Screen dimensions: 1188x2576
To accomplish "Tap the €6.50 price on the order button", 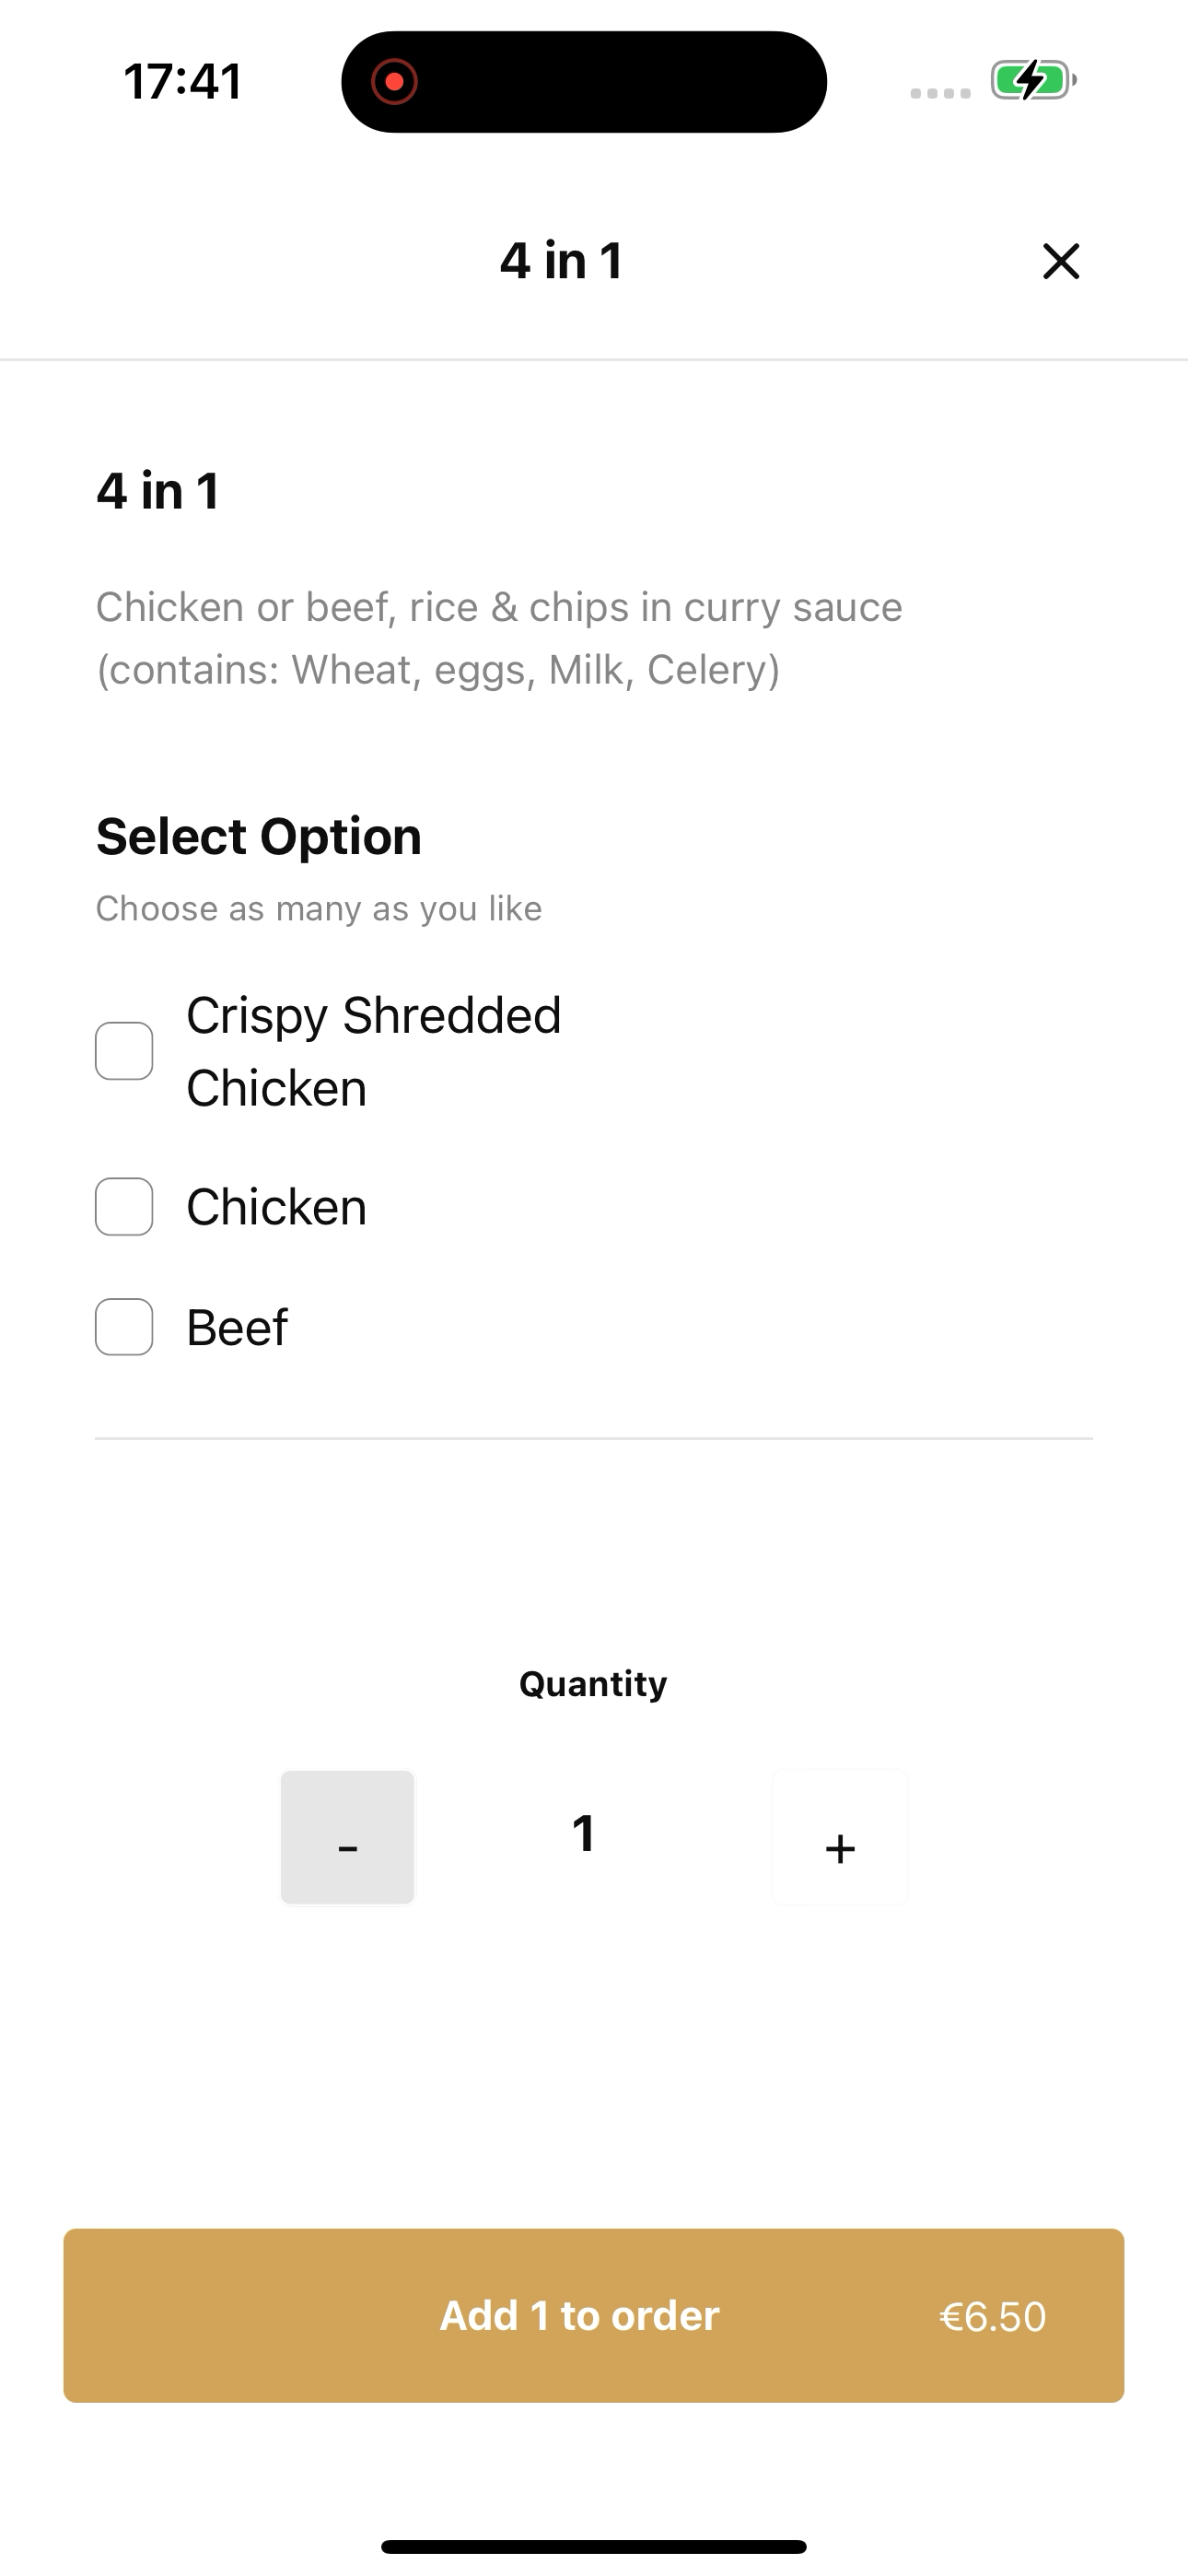I will click(x=992, y=2317).
